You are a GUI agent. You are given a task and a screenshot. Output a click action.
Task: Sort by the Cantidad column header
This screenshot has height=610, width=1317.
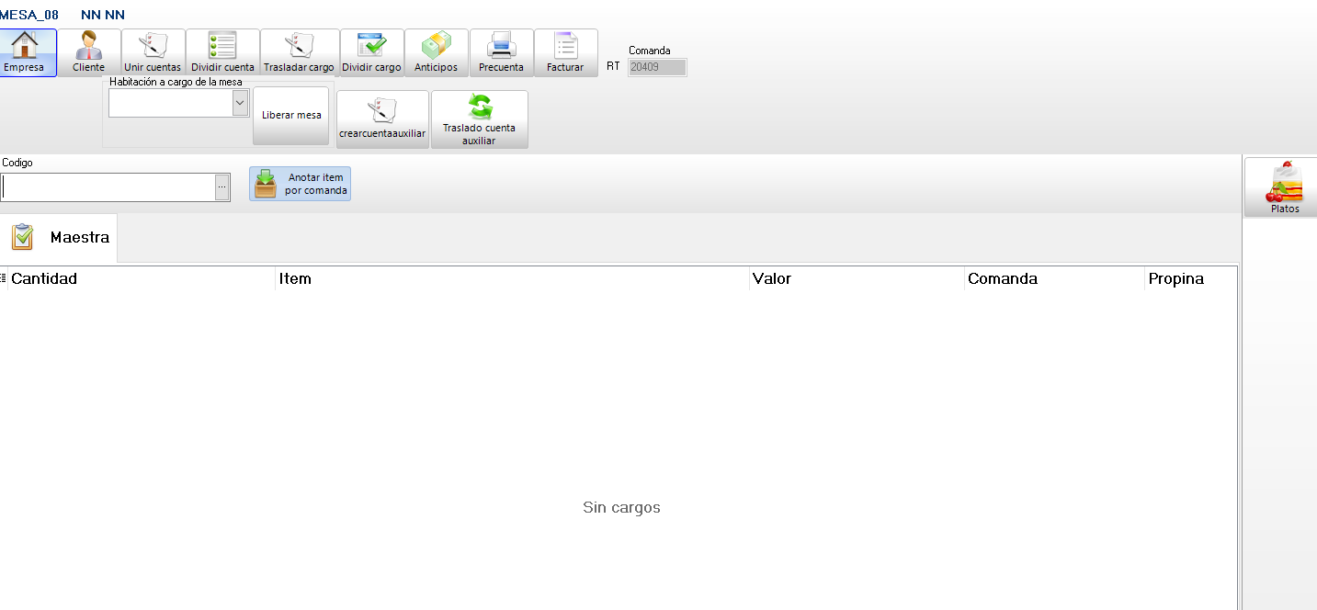point(44,279)
